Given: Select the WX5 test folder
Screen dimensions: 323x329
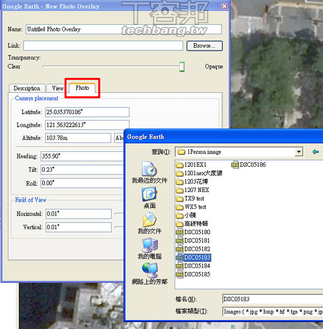Looking at the screenshot, I should pos(191,207).
